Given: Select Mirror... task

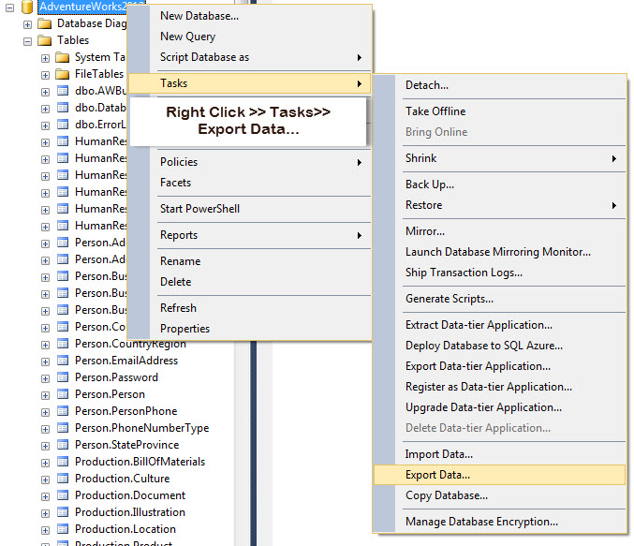Looking at the screenshot, I should pos(500,231).
